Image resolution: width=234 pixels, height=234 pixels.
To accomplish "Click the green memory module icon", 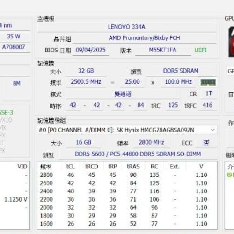I will coord(208,82).
